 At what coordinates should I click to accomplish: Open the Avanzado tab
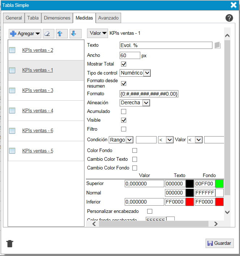(x=108, y=18)
